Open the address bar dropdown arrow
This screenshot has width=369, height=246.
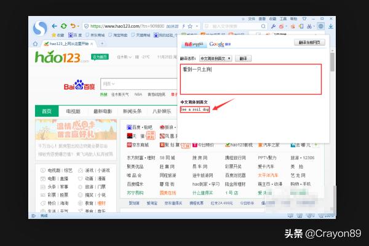(197, 26)
